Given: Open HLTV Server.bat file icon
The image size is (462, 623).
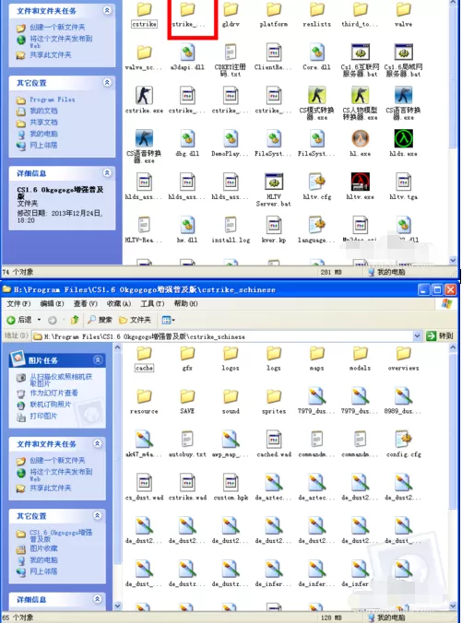Looking at the screenshot, I should (x=274, y=182).
